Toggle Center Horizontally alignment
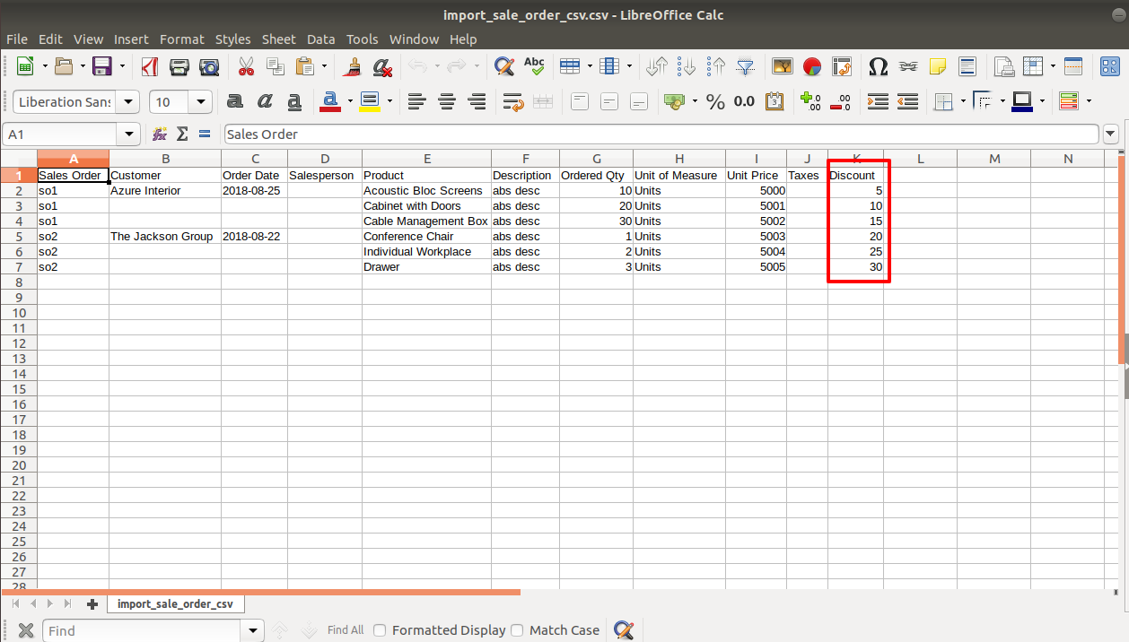 [446, 101]
